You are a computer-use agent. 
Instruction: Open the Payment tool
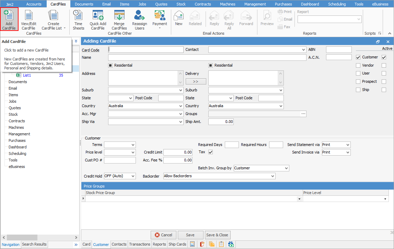pyautogui.click(x=160, y=17)
